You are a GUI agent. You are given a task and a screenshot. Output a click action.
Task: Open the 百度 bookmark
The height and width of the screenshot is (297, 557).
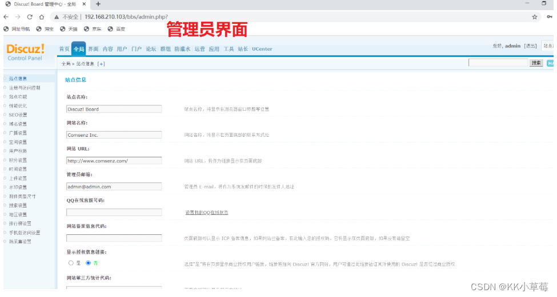coord(116,29)
